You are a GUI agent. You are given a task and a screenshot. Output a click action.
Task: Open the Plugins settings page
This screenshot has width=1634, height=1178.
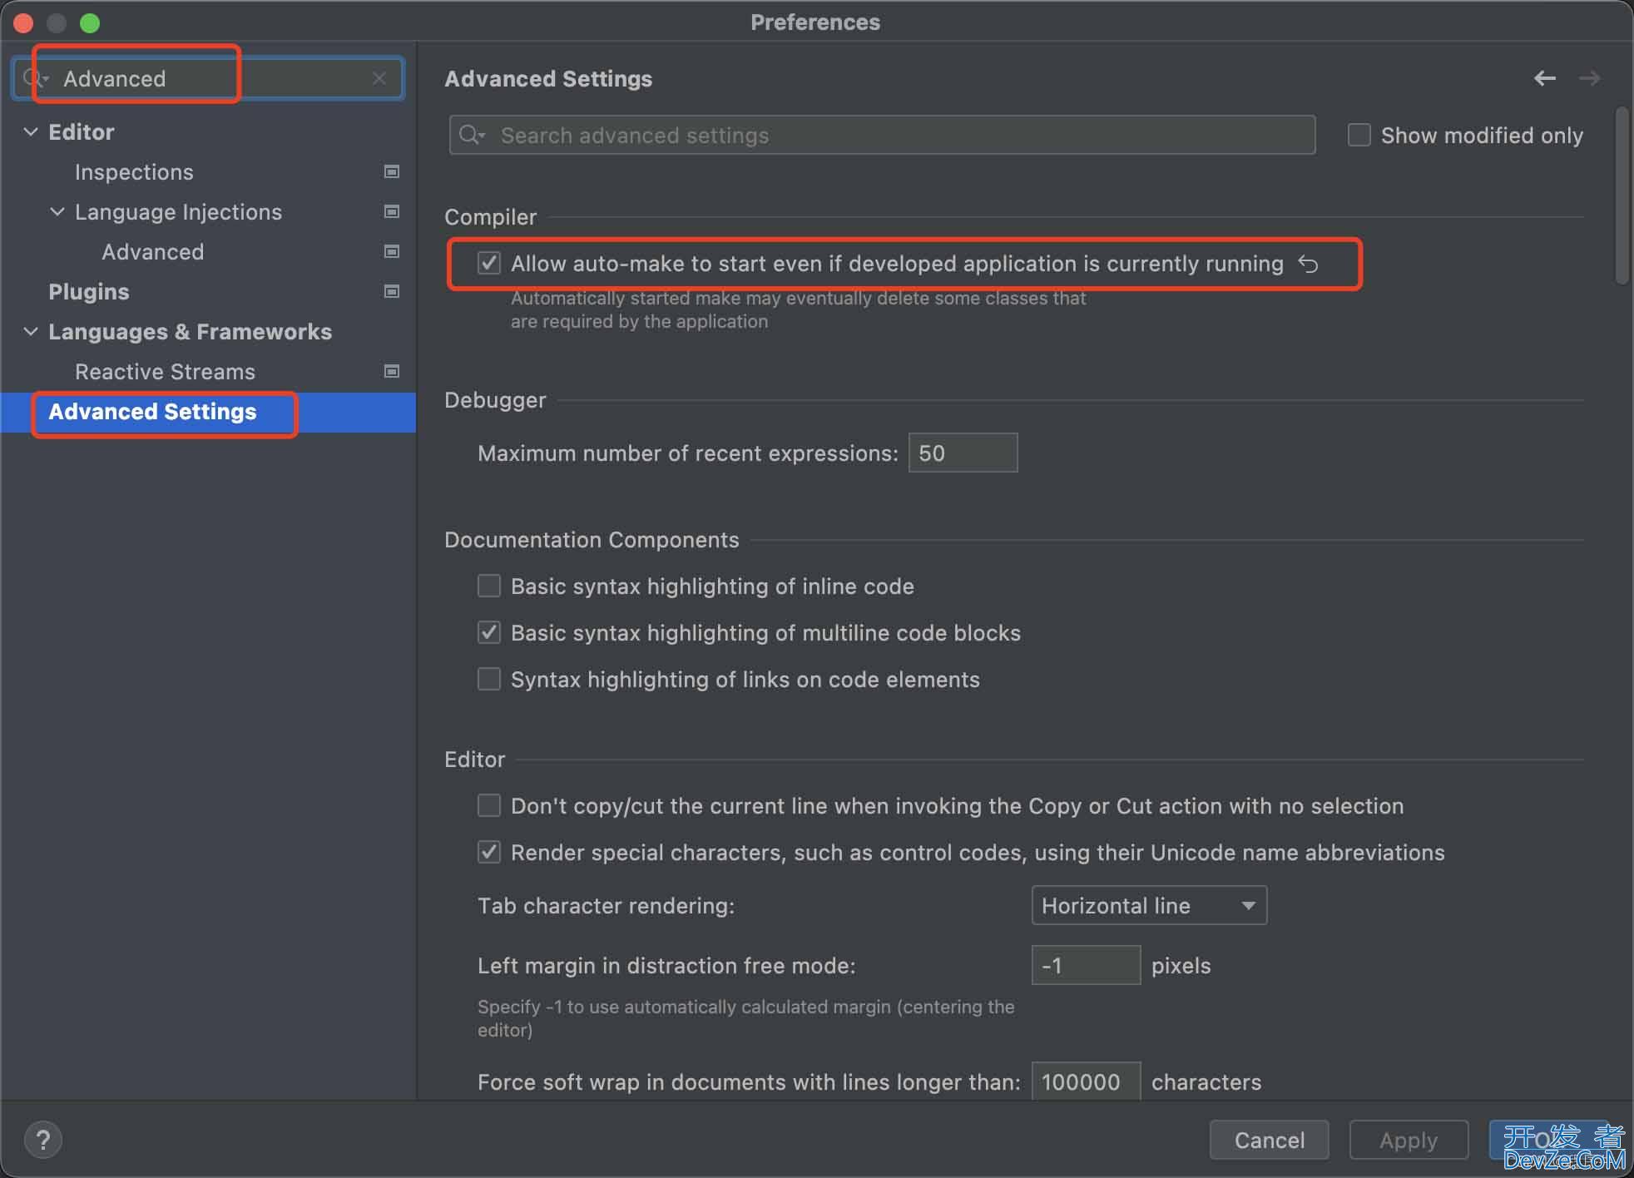click(89, 292)
